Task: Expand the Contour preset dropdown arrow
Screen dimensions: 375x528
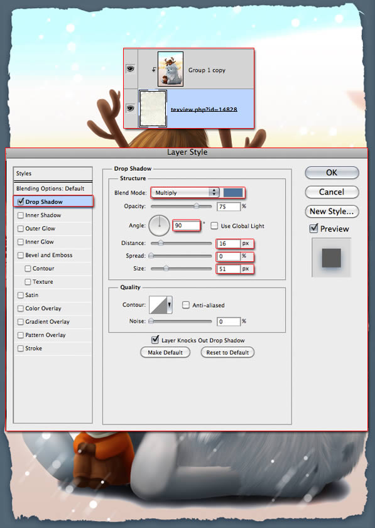Action: coord(170,304)
